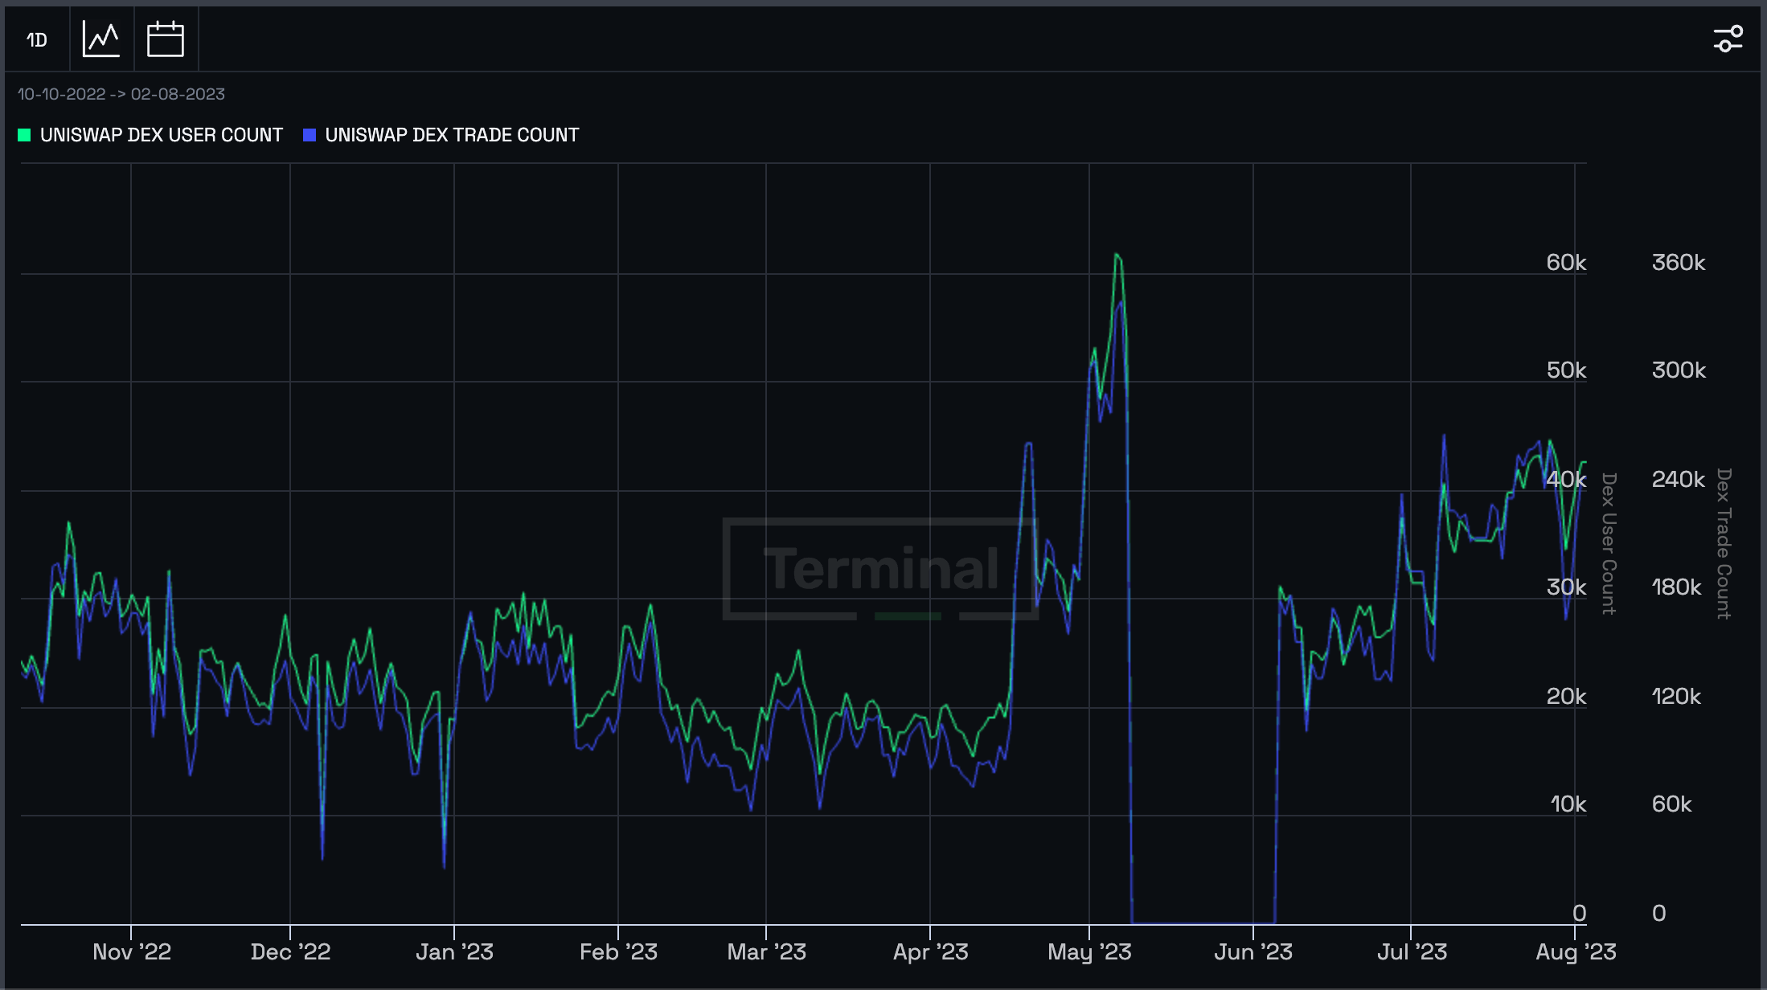Click the 240k trade count axis value

1679,480
